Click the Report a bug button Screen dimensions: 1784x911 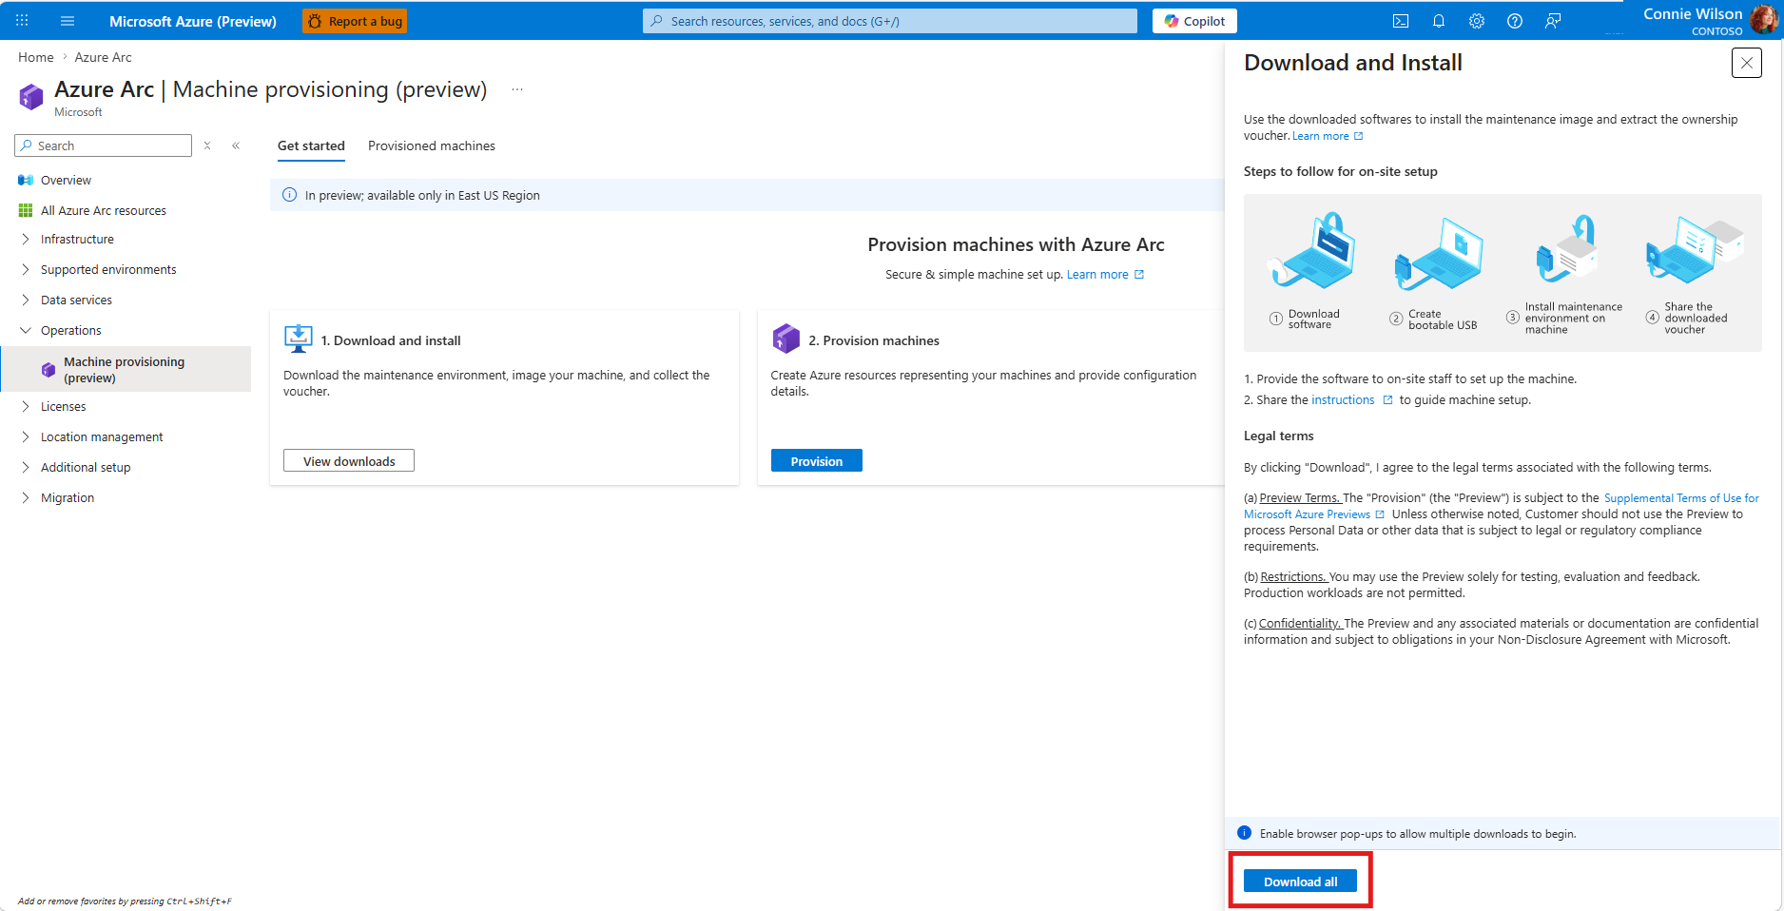click(355, 21)
